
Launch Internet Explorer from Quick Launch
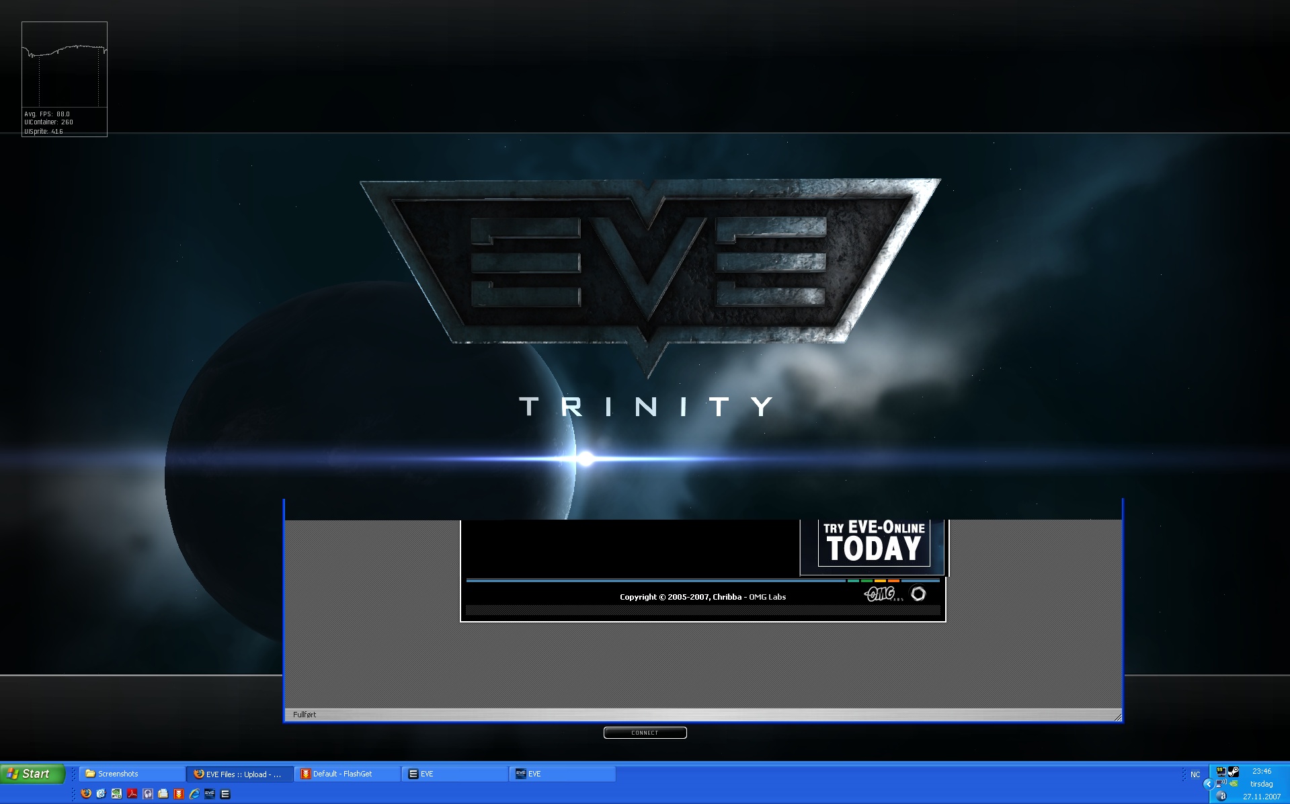point(194,794)
